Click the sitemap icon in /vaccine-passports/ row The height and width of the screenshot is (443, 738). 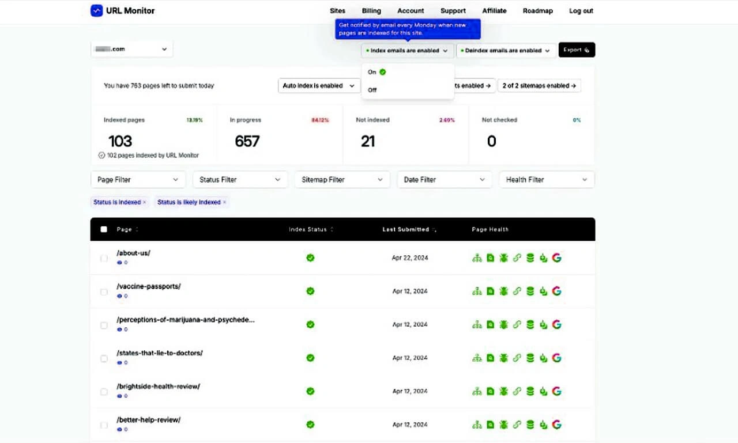[x=477, y=291]
